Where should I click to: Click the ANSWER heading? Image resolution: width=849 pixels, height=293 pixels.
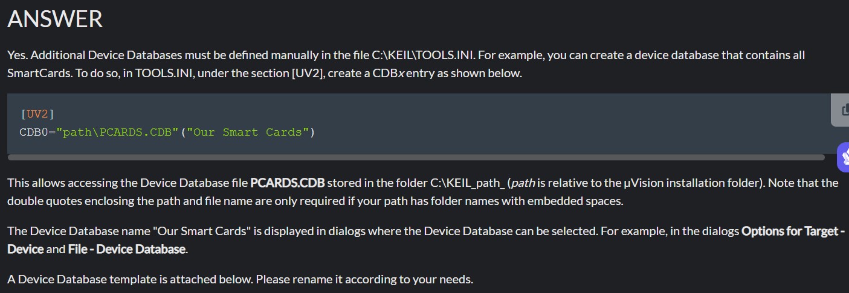[55, 19]
